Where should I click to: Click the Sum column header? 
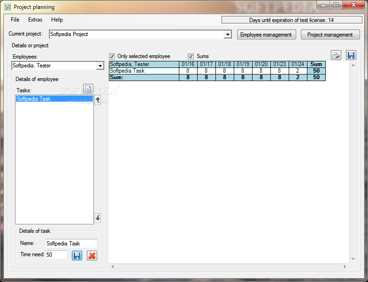point(316,64)
